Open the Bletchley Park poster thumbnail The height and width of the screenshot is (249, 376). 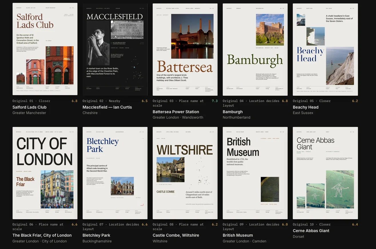(115, 173)
